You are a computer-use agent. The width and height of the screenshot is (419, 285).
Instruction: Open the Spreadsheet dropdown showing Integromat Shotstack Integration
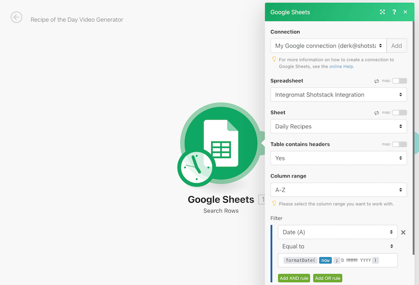point(339,94)
